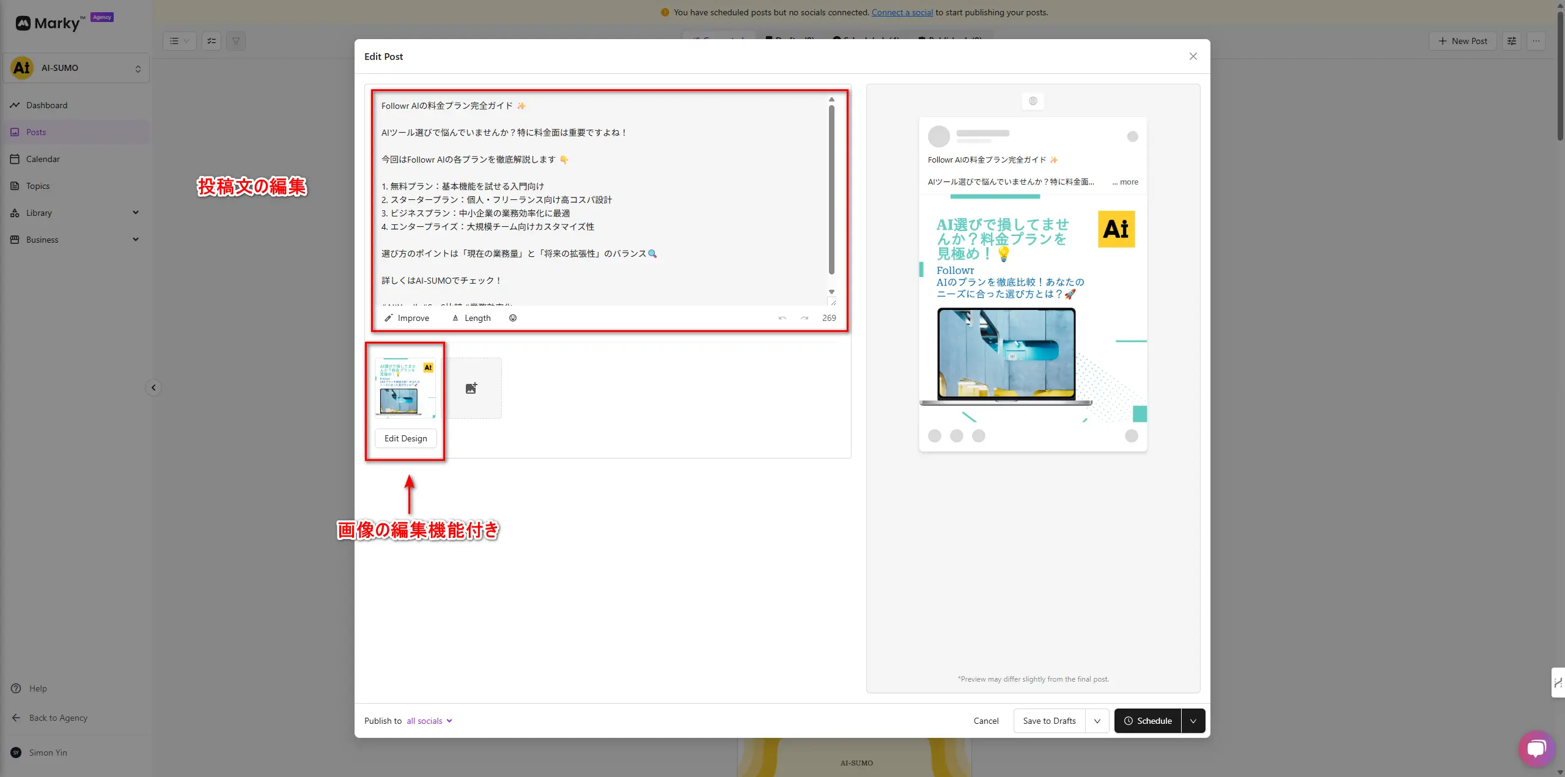Add another image with the plus image icon
1565x777 pixels.
[x=471, y=388]
